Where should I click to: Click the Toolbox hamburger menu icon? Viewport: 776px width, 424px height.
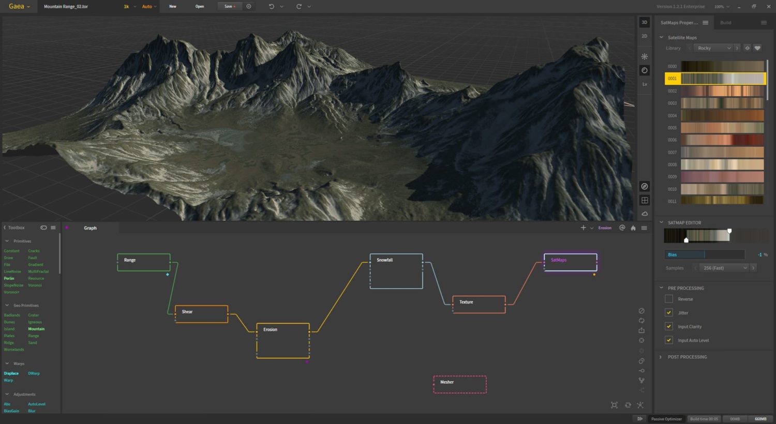pos(53,228)
